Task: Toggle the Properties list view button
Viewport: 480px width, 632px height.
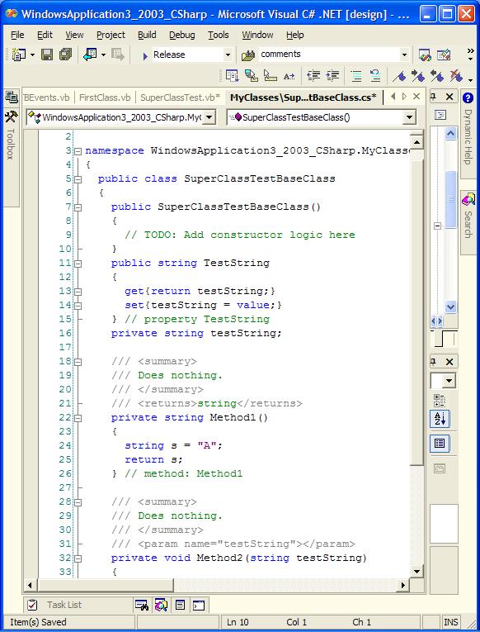Action: click(440, 444)
